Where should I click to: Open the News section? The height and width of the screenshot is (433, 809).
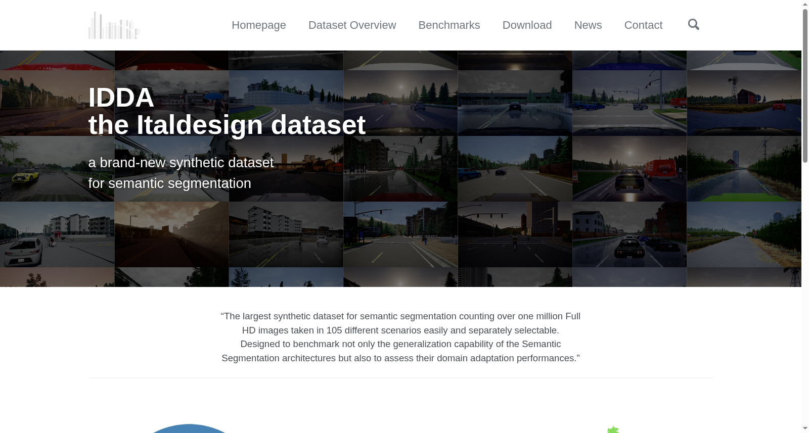click(588, 25)
